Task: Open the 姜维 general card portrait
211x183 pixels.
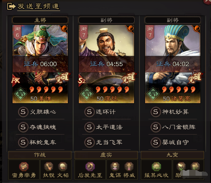Action: pos(40,64)
